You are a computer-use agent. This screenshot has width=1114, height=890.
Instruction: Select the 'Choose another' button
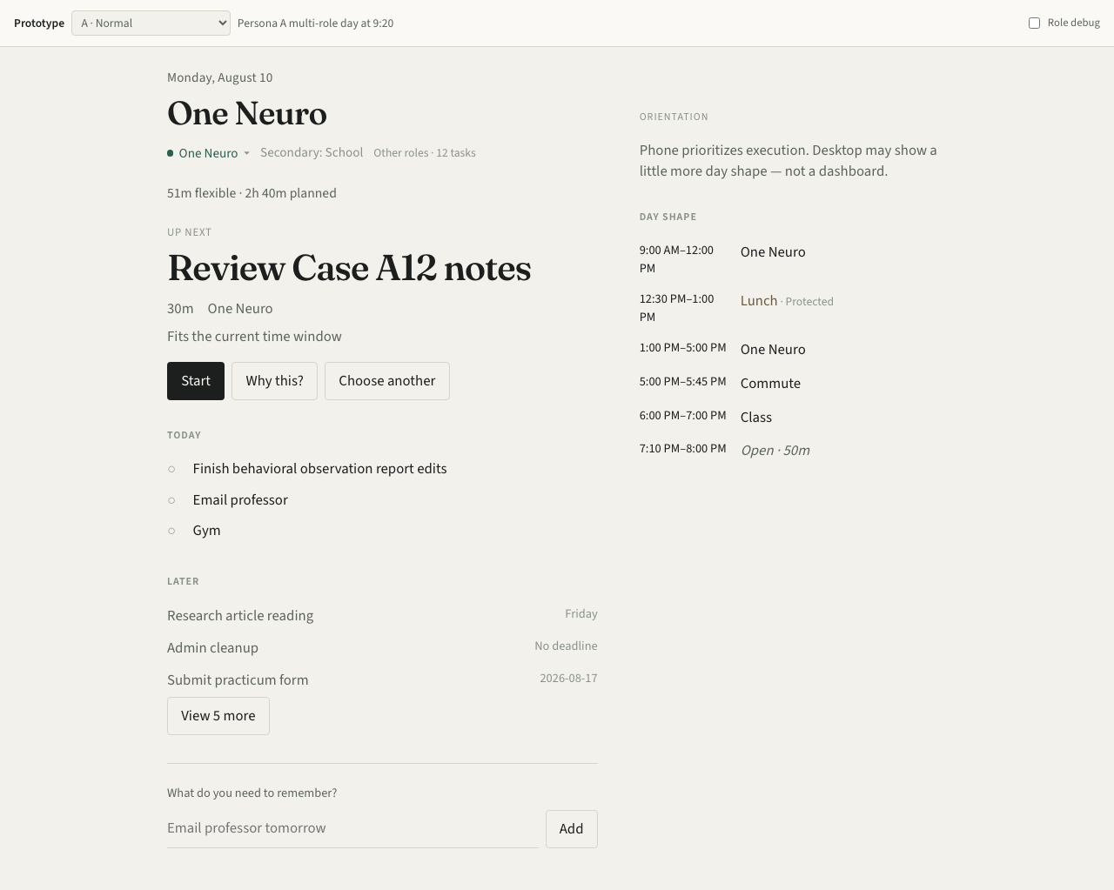(387, 381)
